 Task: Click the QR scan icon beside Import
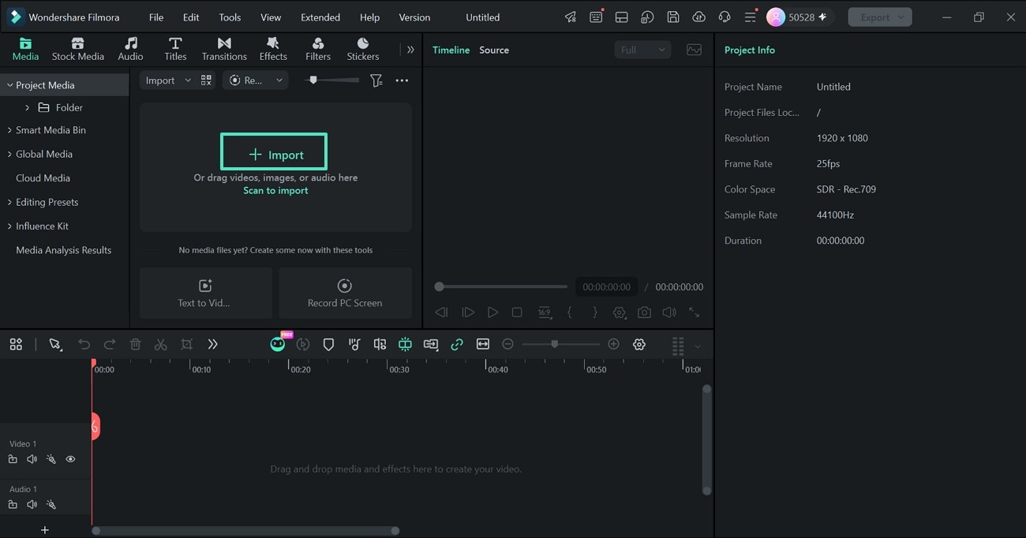(206, 80)
